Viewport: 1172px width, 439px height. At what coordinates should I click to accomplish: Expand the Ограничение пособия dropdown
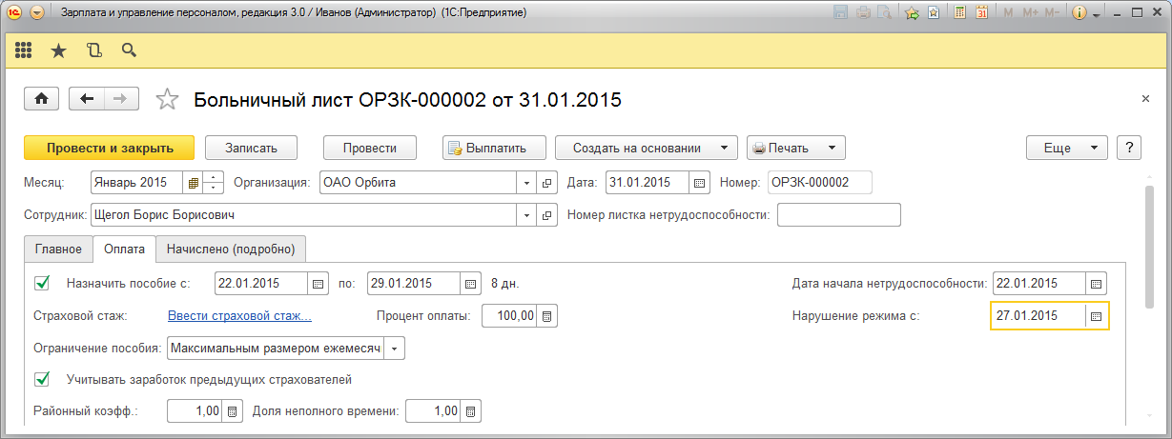tap(395, 349)
